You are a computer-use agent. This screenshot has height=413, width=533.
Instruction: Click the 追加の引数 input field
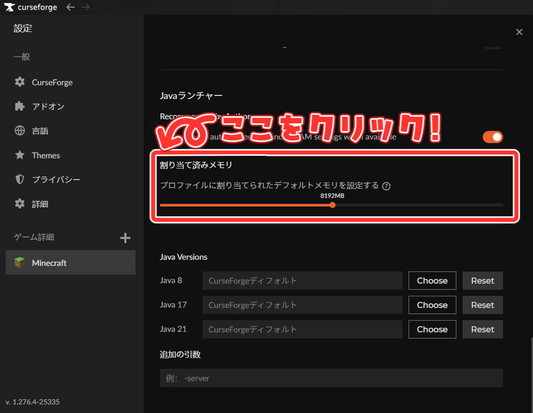[x=331, y=378]
